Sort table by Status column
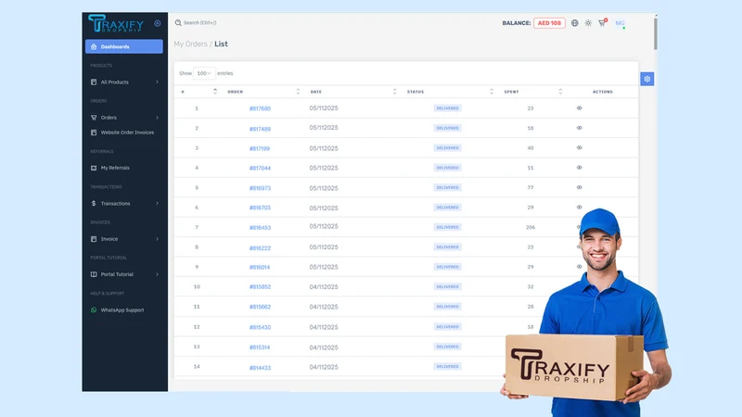 point(492,91)
